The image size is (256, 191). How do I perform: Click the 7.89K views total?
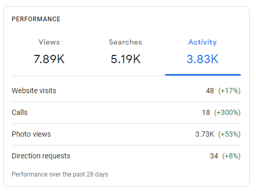click(x=49, y=59)
